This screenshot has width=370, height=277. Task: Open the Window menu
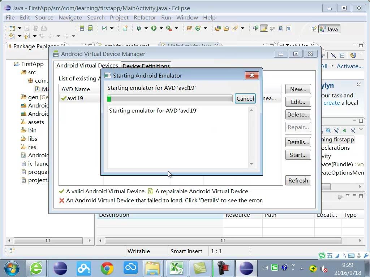click(x=187, y=18)
